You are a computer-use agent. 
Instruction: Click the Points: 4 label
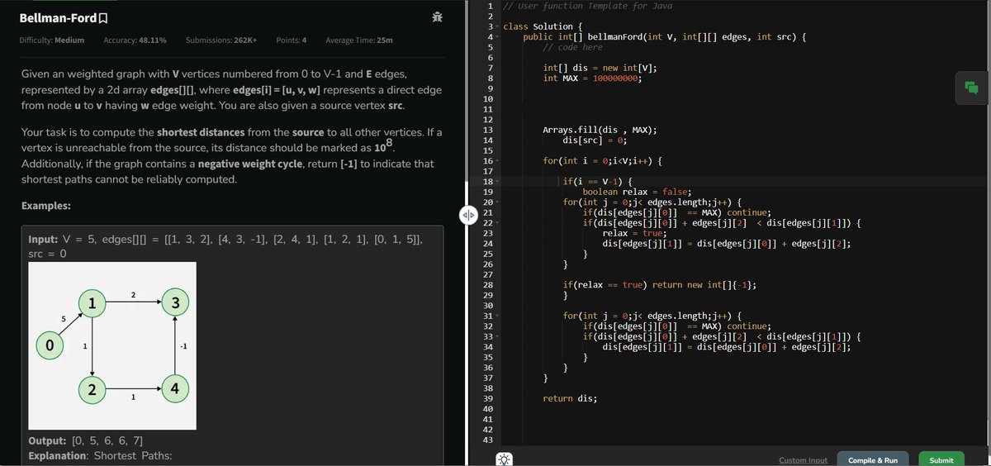coord(292,40)
